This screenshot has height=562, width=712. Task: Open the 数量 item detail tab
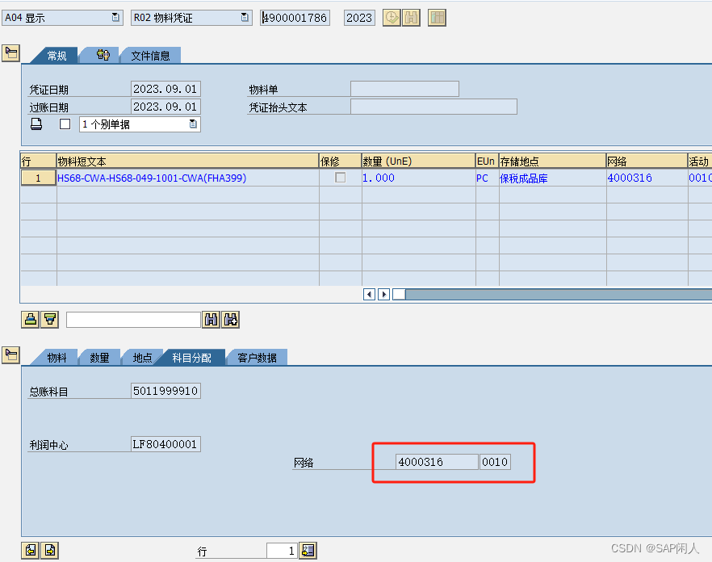point(99,358)
